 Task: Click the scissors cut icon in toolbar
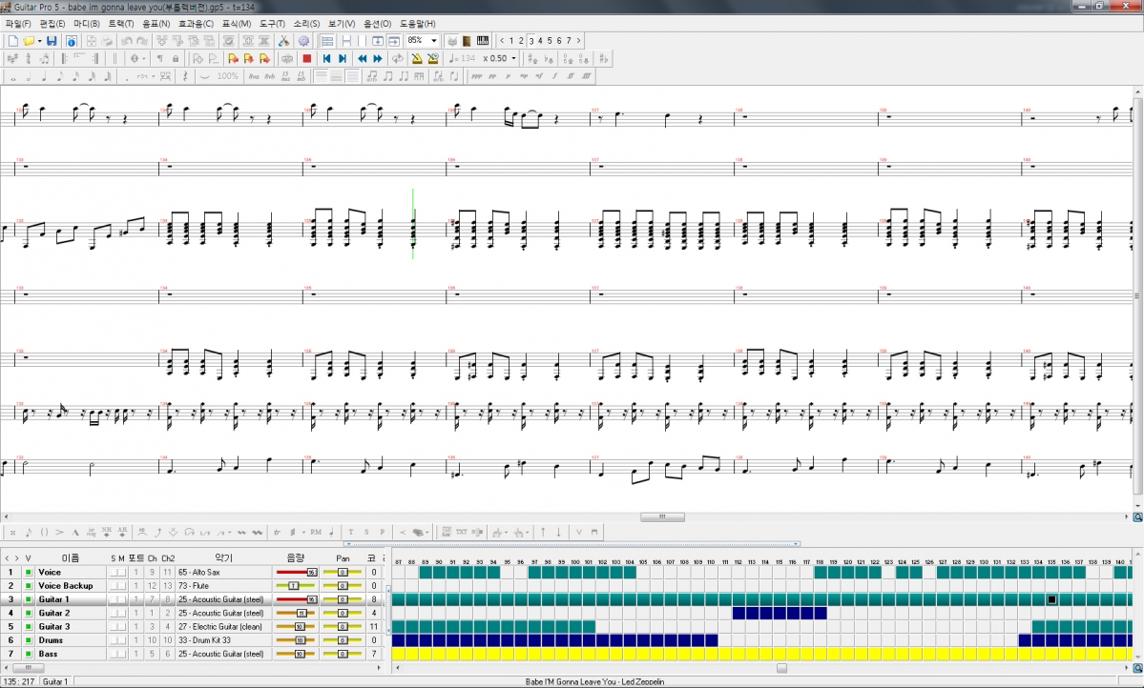[283, 41]
